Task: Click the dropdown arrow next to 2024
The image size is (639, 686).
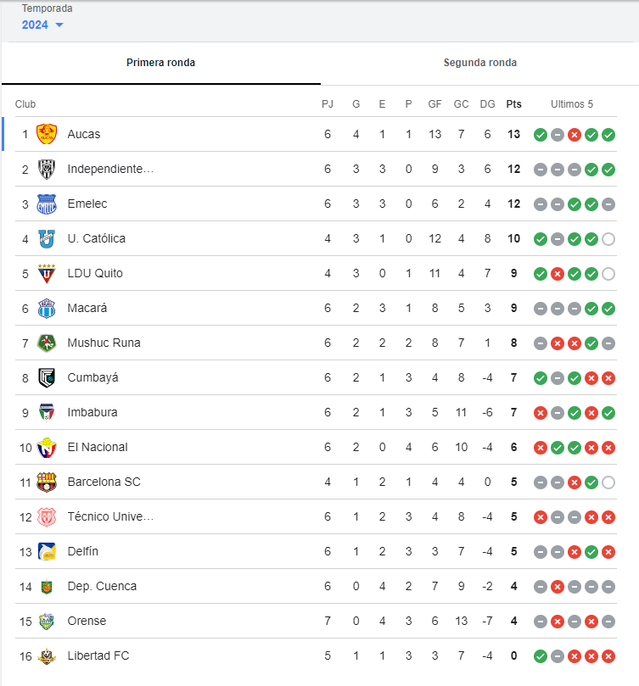Action: pos(59,25)
